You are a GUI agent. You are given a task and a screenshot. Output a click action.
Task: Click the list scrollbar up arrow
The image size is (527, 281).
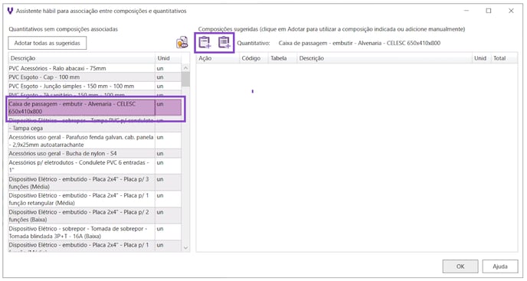[x=185, y=68]
